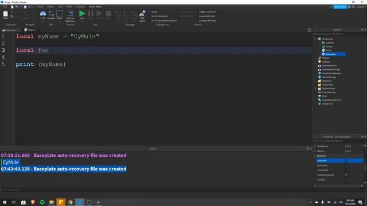367x206 pixels.
Task: Click the CyMule line in Output
Action: [x=10, y=162]
